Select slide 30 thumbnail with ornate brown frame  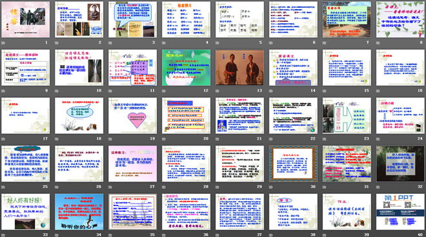[x=293, y=164]
